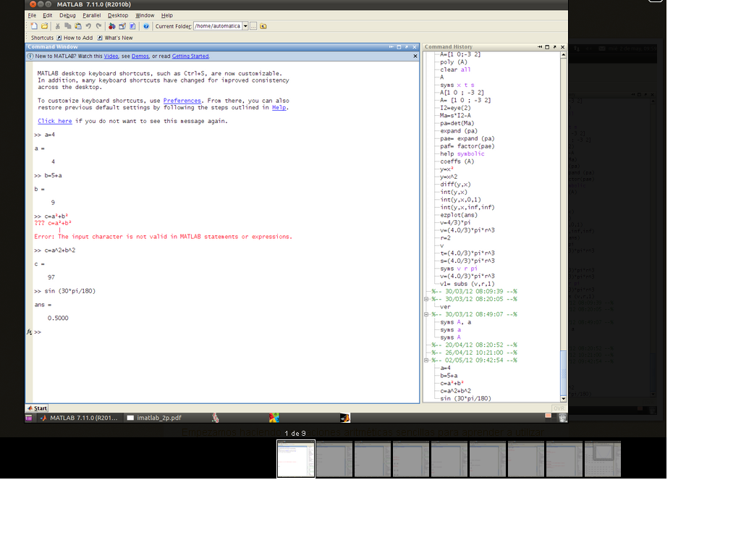Maximize the Command Window panel
This screenshot has height=556, width=741.
click(x=399, y=47)
